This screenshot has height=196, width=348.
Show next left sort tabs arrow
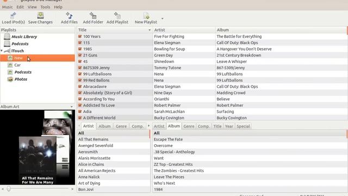pos(148,126)
